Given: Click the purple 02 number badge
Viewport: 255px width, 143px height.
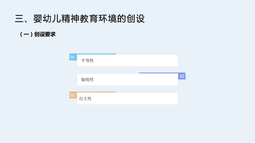Looking at the screenshot, I should click(x=182, y=76).
